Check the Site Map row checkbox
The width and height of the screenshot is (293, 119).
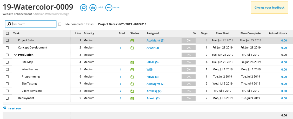coord(7,62)
